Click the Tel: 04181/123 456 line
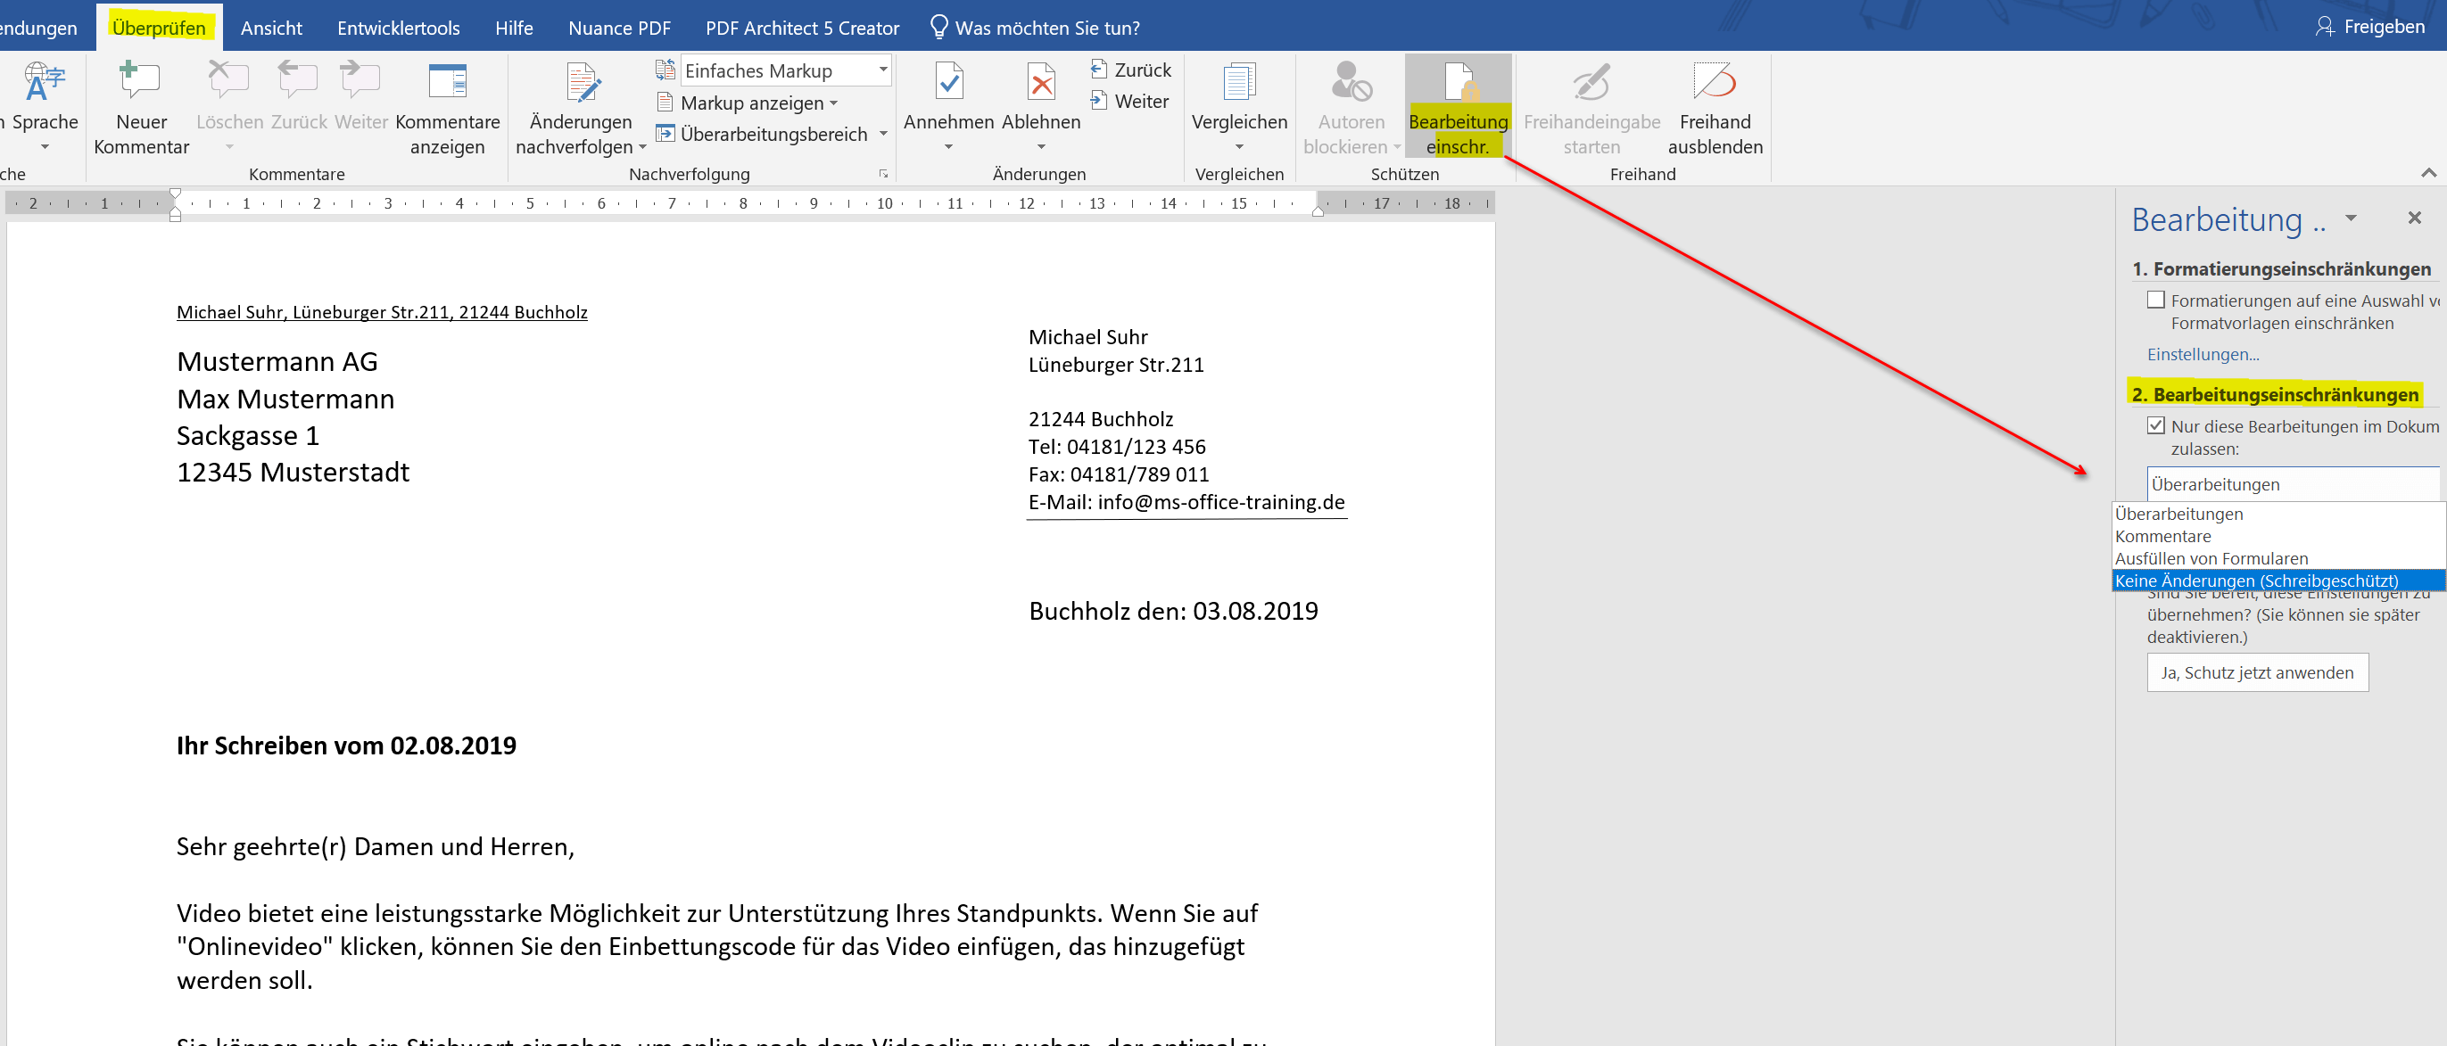This screenshot has width=2447, height=1046. [1117, 447]
